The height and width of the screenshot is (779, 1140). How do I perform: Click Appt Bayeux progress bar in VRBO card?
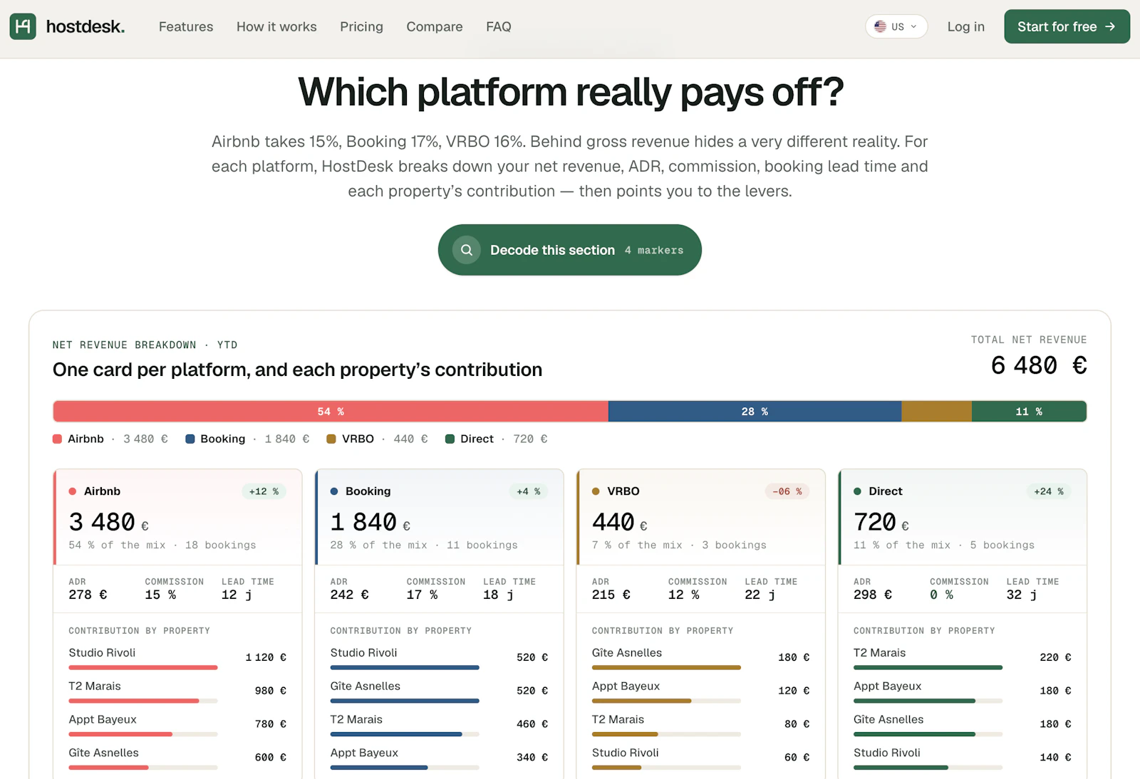(x=666, y=701)
